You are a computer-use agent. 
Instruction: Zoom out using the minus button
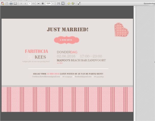(x=38, y=4)
